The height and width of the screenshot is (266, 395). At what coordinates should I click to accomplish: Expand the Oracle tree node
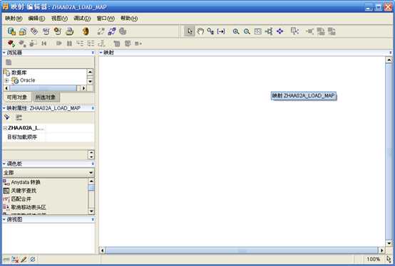click(x=6, y=80)
